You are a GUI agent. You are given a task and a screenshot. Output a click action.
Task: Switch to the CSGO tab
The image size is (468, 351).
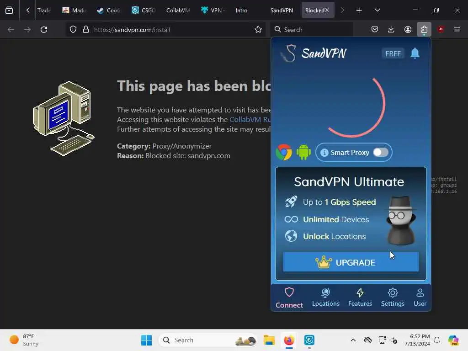[x=143, y=10]
